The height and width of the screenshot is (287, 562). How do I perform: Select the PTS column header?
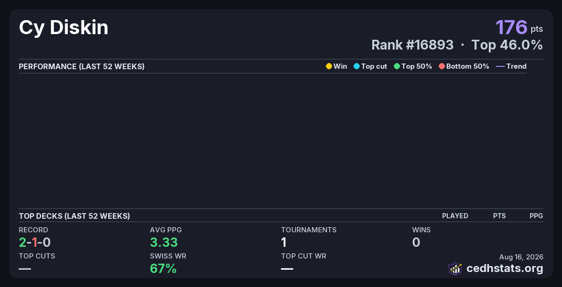coord(499,216)
